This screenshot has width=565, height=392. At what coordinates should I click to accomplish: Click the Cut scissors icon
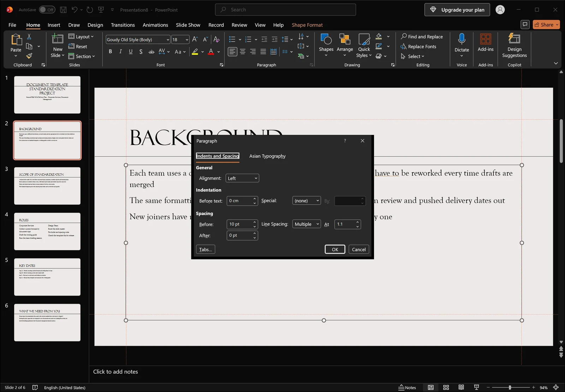(29, 36)
